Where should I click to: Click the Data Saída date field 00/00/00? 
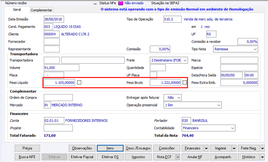coord(232,75)
